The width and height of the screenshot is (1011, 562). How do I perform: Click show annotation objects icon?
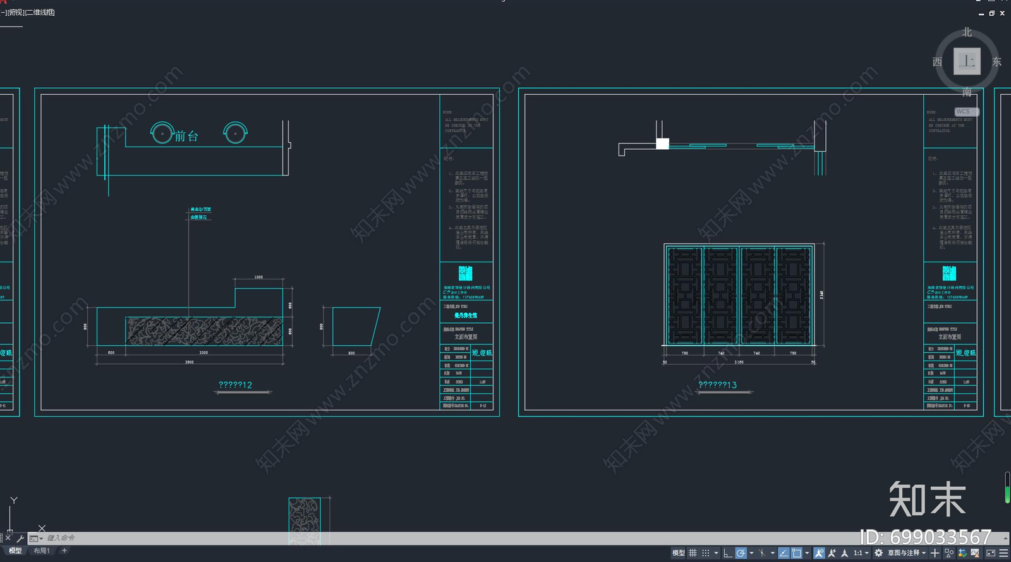pos(819,553)
